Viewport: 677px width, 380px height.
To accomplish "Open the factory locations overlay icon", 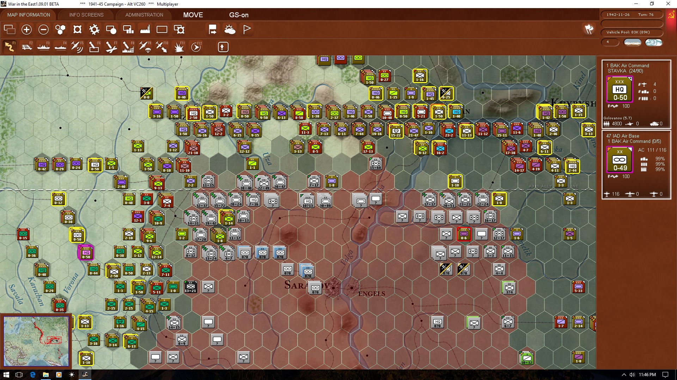I will pos(145,30).
